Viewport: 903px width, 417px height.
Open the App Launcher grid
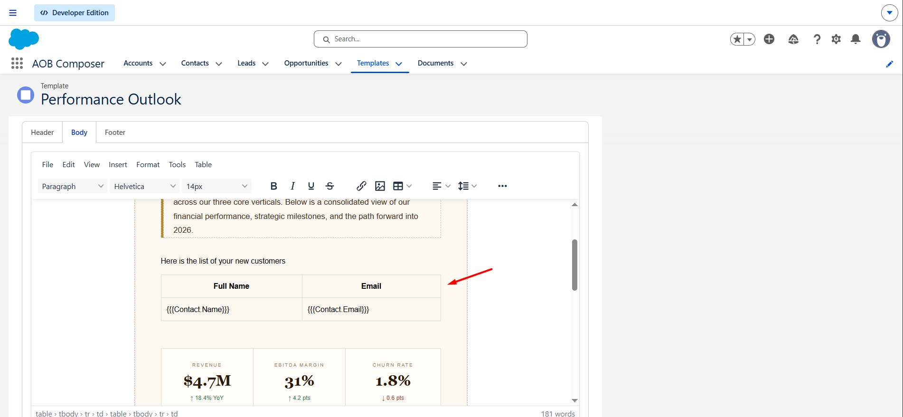(17, 63)
